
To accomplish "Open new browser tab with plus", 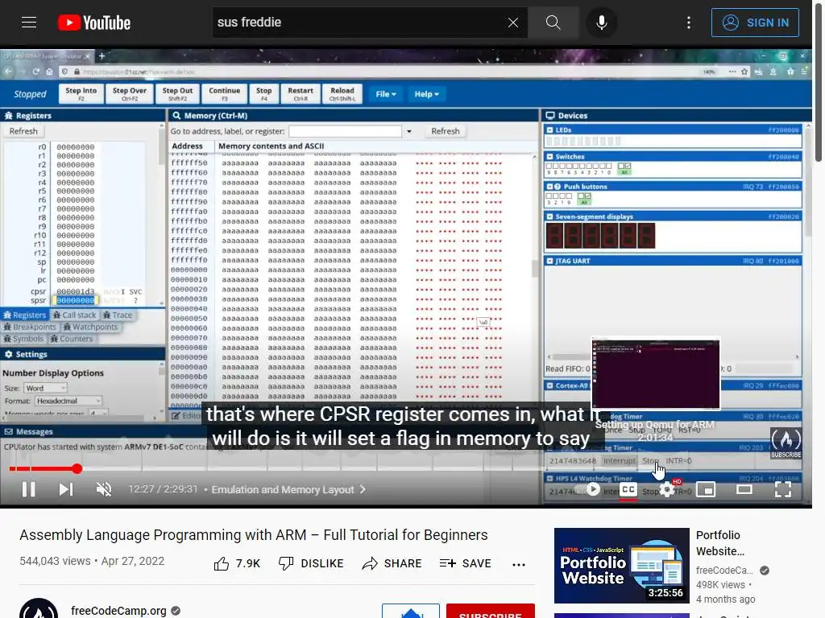I will [102, 56].
